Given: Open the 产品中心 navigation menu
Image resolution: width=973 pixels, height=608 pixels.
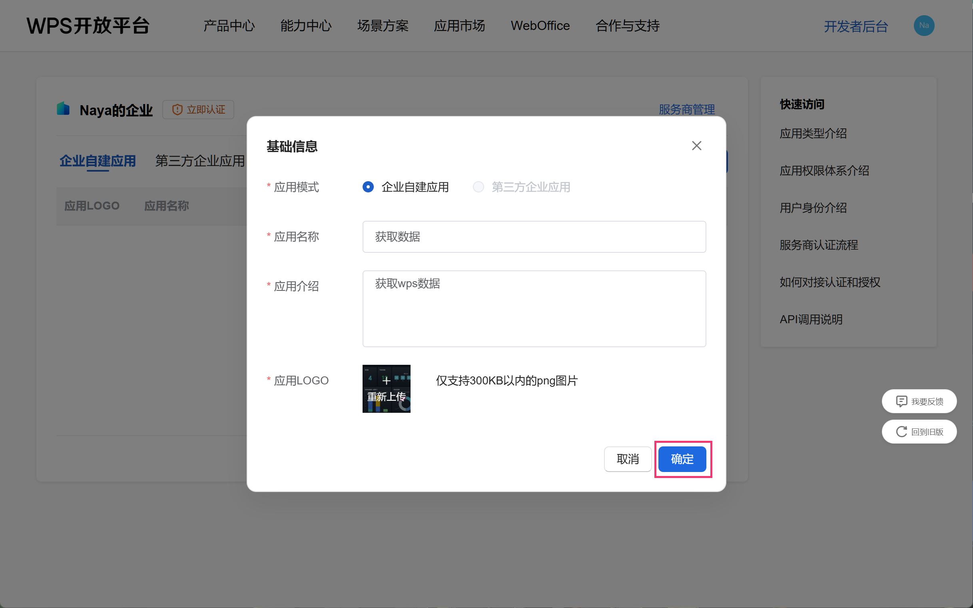Looking at the screenshot, I should coord(229,26).
